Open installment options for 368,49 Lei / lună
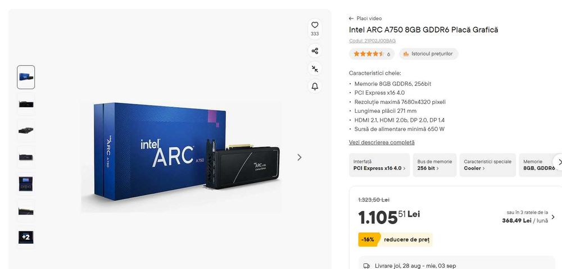Viewport: 562px width, 269px height. click(x=528, y=217)
